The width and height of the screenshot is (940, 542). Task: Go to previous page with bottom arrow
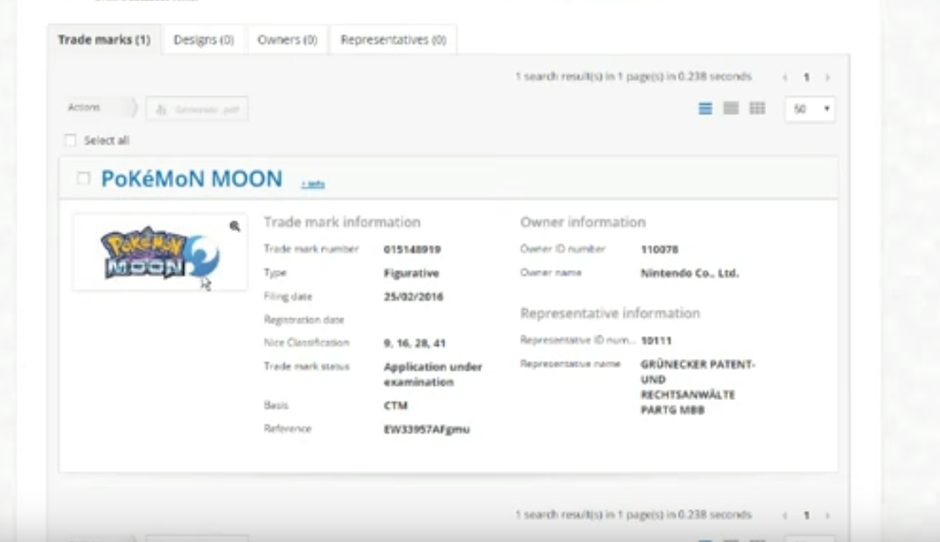(x=785, y=516)
